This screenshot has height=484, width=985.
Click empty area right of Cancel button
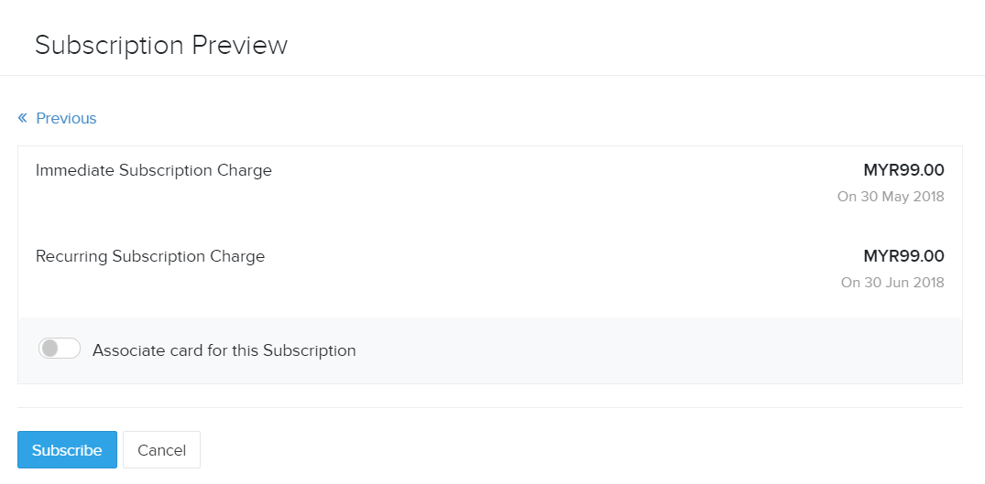pos(550,450)
